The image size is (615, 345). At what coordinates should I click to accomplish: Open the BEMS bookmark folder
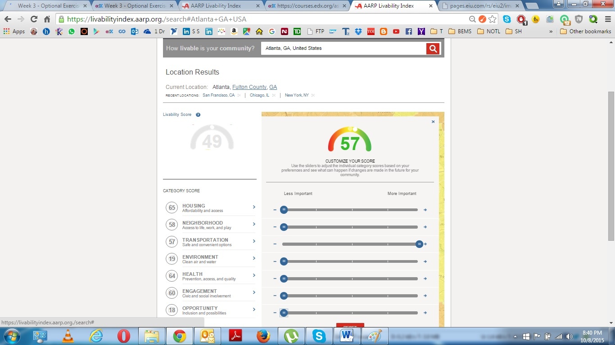(461, 31)
